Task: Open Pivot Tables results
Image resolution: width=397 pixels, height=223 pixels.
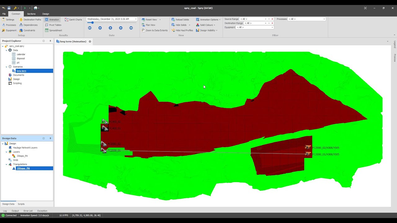Action: pyautogui.click(x=53, y=25)
